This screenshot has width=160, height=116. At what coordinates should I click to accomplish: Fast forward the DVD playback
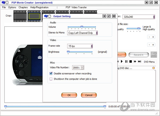click(135, 61)
